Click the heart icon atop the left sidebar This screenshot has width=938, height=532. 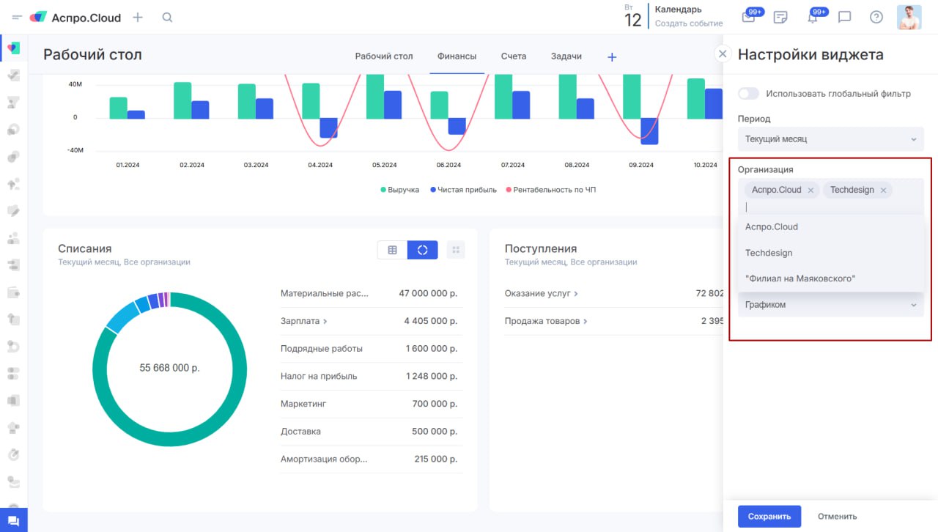click(x=13, y=48)
